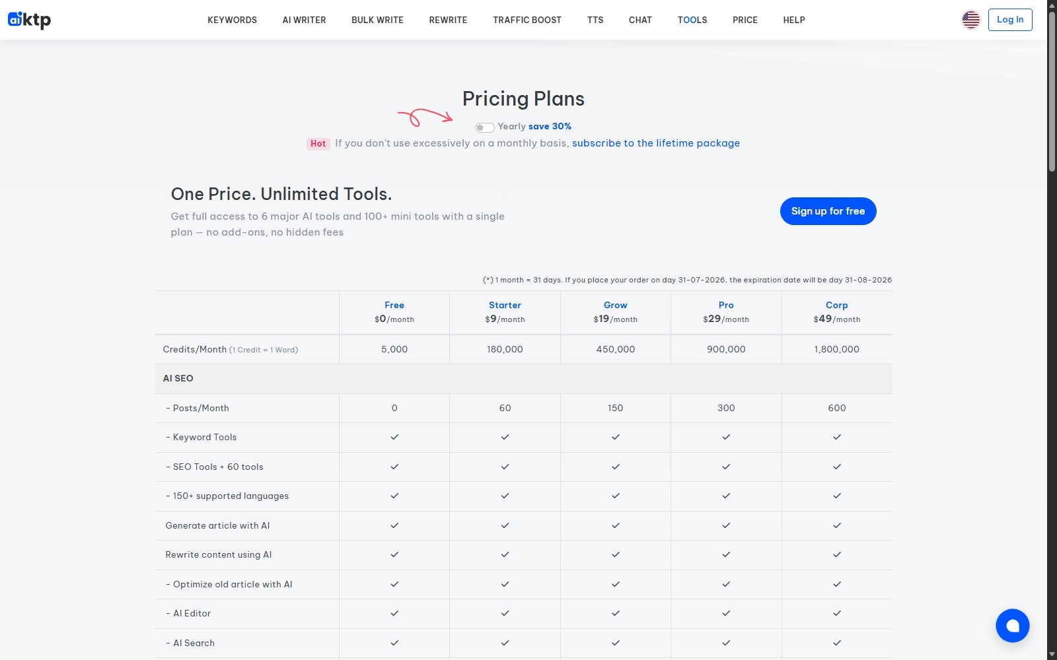This screenshot has width=1057, height=660.
Task: Click the 900,000 credits value
Action: point(726,349)
